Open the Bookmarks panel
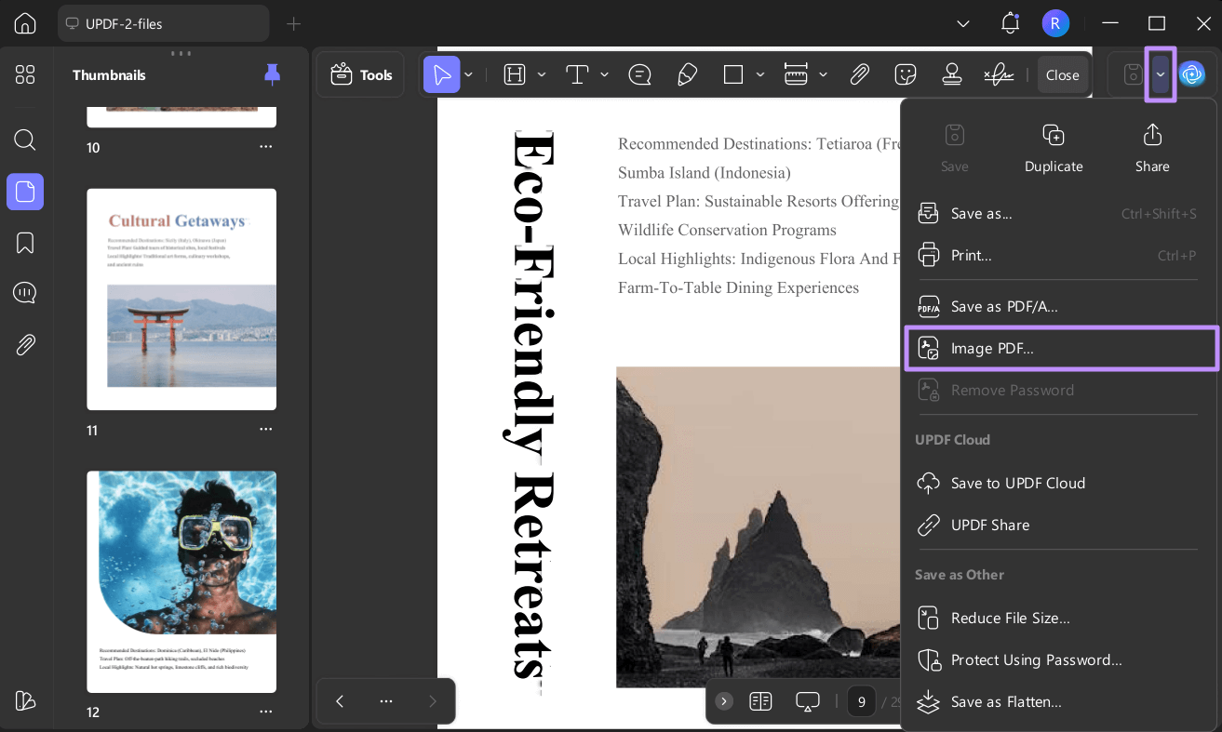The height and width of the screenshot is (732, 1222). (x=25, y=243)
